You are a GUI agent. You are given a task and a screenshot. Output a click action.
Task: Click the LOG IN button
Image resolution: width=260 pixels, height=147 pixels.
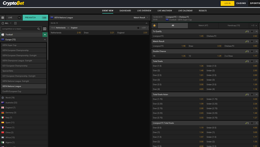point(227,3)
